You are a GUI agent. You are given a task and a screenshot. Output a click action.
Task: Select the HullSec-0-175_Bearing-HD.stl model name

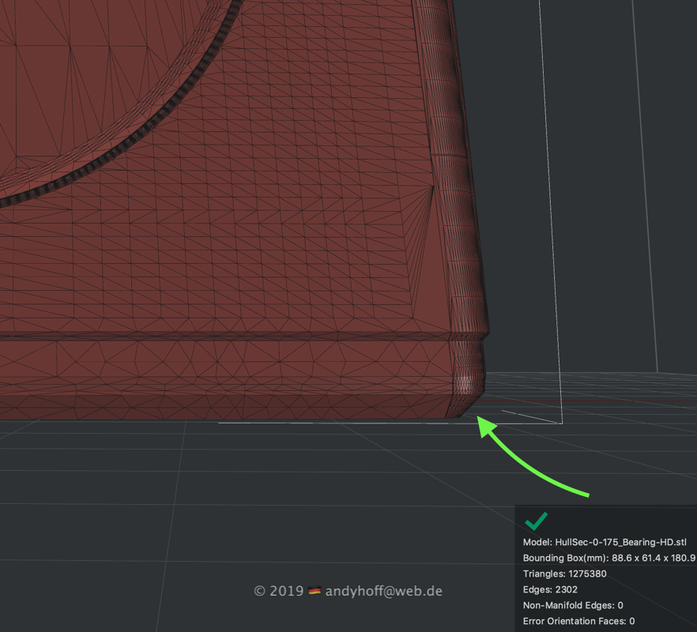click(605, 543)
